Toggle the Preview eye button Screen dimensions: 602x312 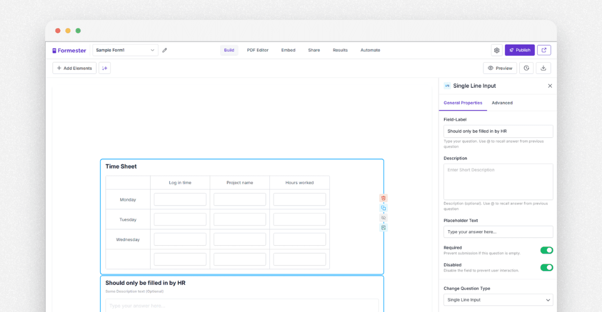pos(500,68)
